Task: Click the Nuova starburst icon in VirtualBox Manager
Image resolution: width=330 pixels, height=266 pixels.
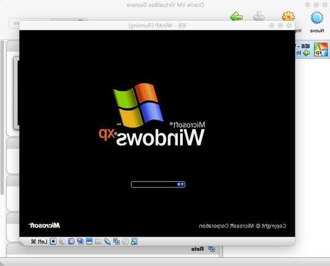Action: pos(316,18)
